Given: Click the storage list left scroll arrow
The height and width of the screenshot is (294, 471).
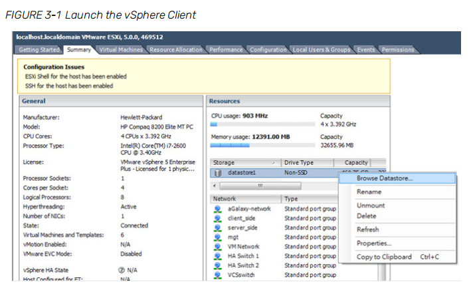Looking at the screenshot, I should click(215, 186).
